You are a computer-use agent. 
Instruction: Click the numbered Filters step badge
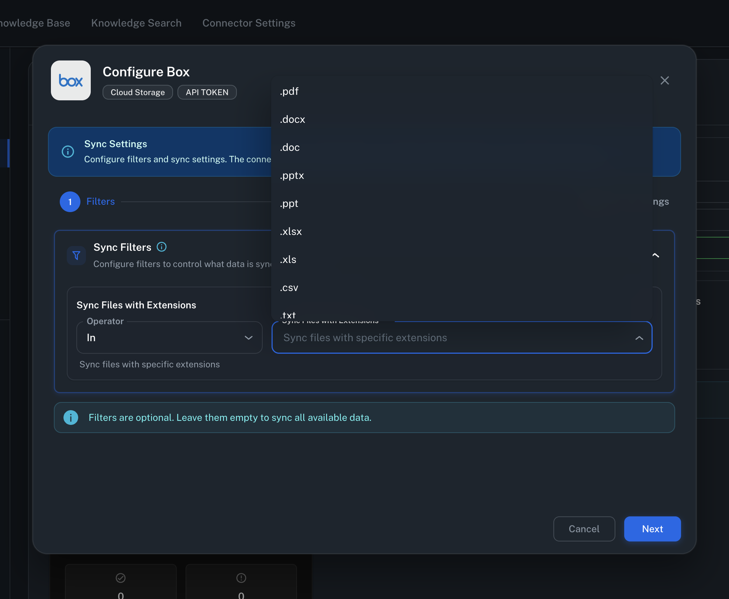tap(70, 202)
